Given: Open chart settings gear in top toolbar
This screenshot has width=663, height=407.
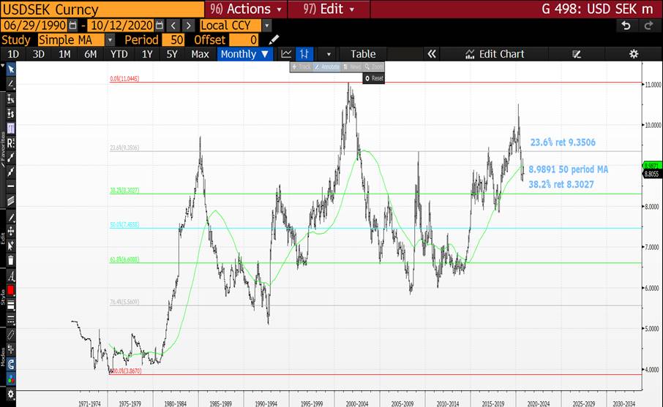Looking at the screenshot, I should 634,54.
